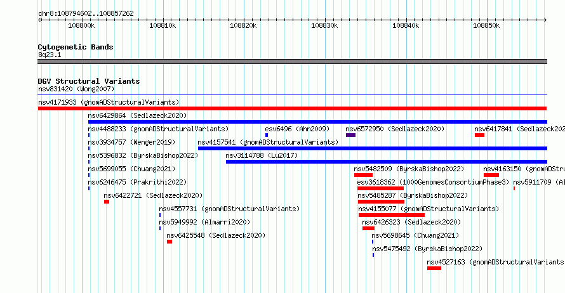The height and width of the screenshot is (293, 565).
Task: Open the nsv4171933 gnomAD label
Action: click(109, 102)
